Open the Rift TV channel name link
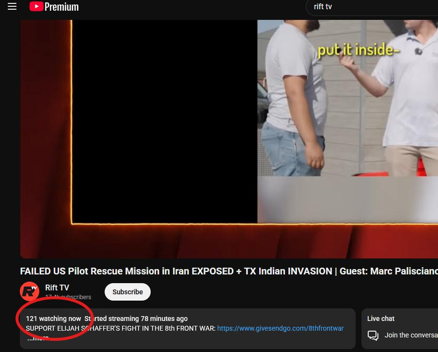This screenshot has height=352, width=438. click(x=57, y=288)
